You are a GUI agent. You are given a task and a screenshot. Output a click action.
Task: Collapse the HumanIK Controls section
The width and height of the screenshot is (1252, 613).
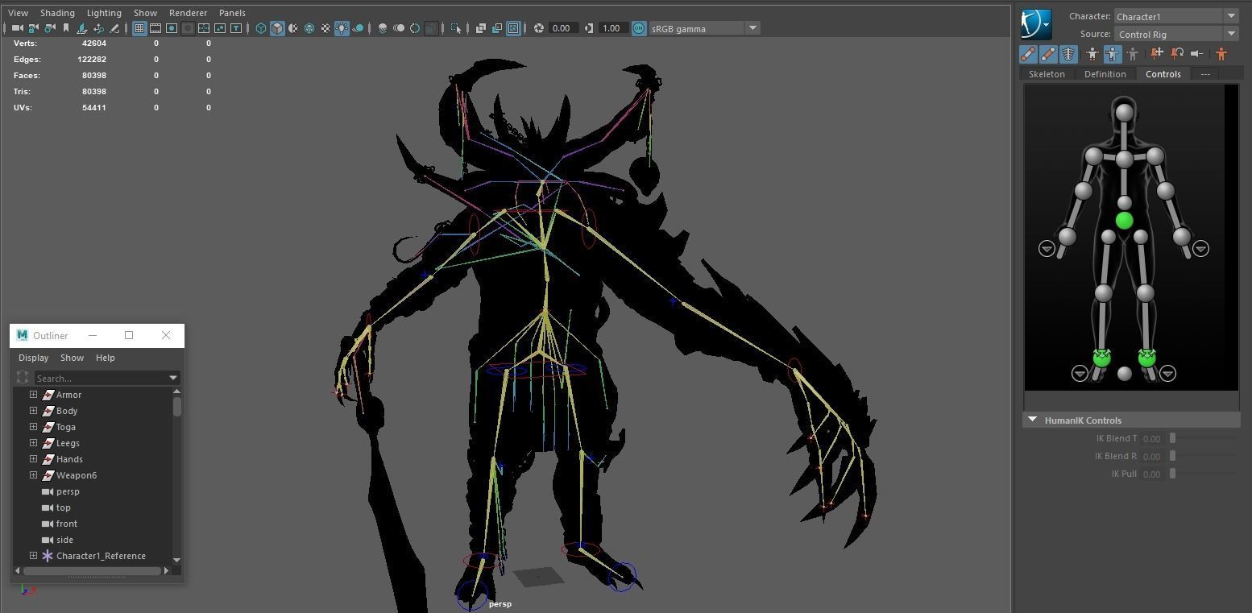point(1032,420)
